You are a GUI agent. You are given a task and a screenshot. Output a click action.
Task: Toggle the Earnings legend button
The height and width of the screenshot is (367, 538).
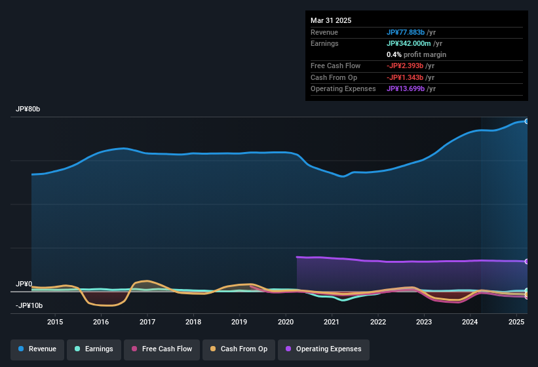click(94, 349)
